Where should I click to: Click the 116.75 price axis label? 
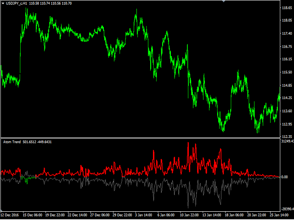(x=287, y=46)
